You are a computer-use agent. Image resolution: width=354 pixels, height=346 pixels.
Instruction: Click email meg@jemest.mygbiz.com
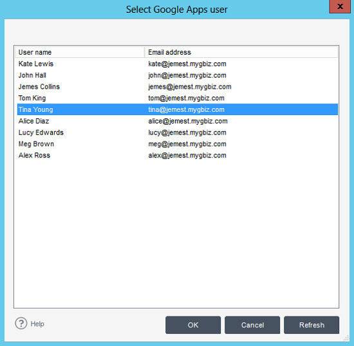coord(187,144)
